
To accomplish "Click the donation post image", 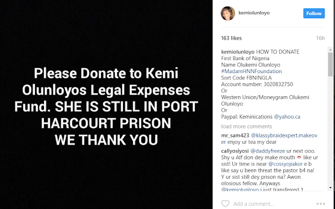I will [108, 104].
